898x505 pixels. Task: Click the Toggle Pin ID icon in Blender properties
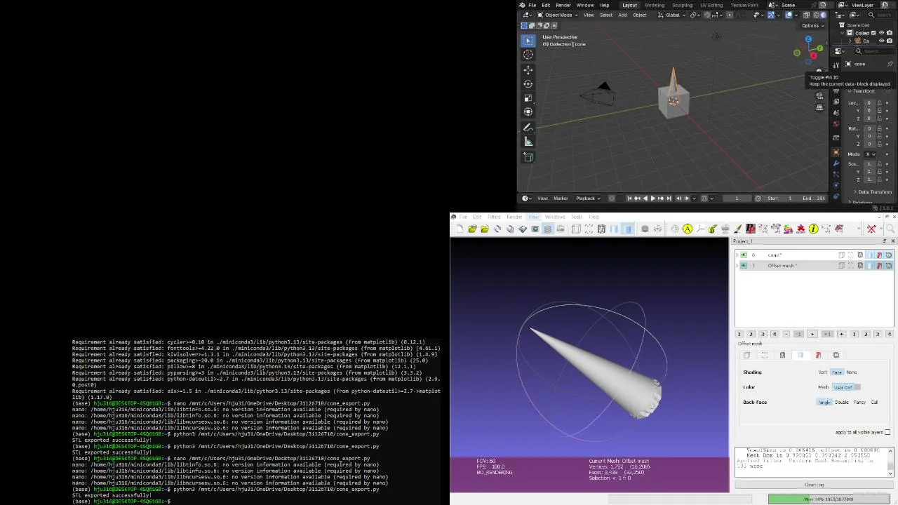click(890, 64)
